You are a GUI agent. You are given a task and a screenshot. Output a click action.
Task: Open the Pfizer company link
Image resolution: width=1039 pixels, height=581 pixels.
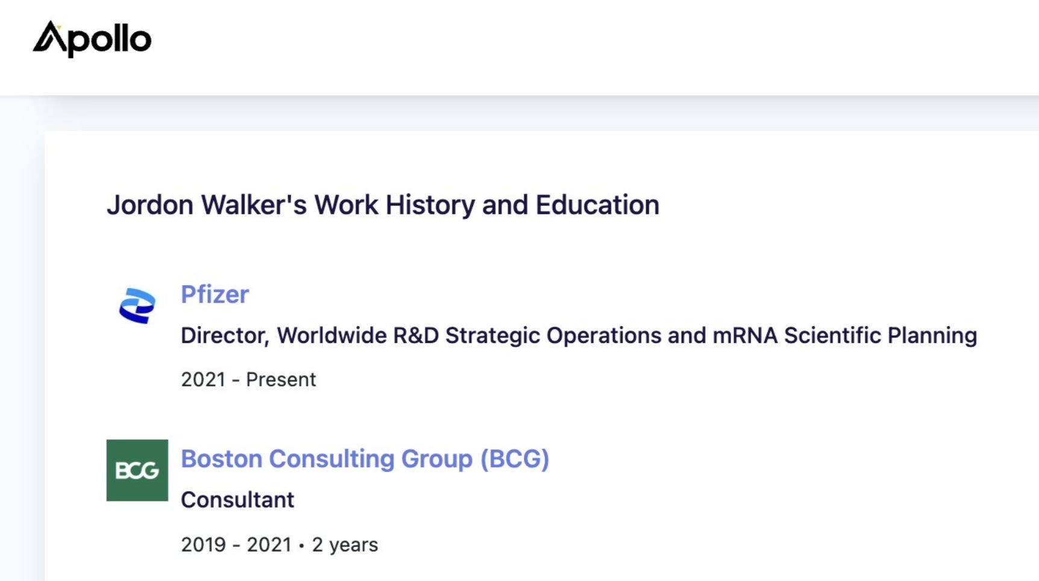tap(215, 295)
